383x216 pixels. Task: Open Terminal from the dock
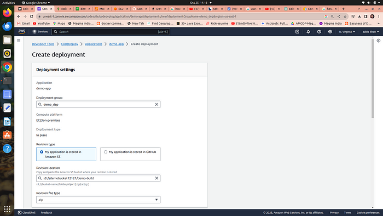pyautogui.click(x=7, y=81)
